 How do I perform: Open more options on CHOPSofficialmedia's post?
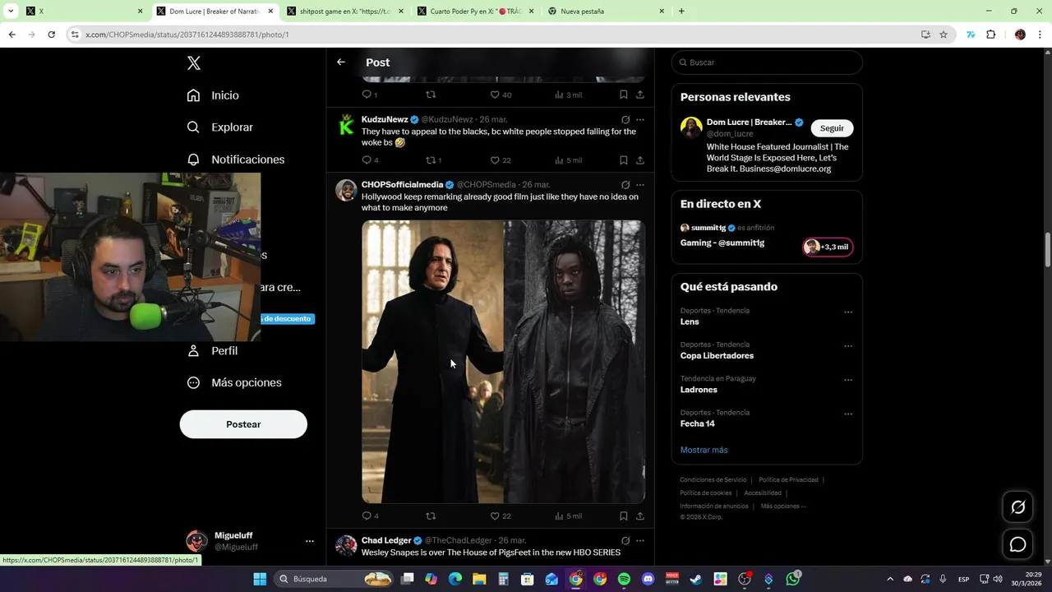point(640,185)
